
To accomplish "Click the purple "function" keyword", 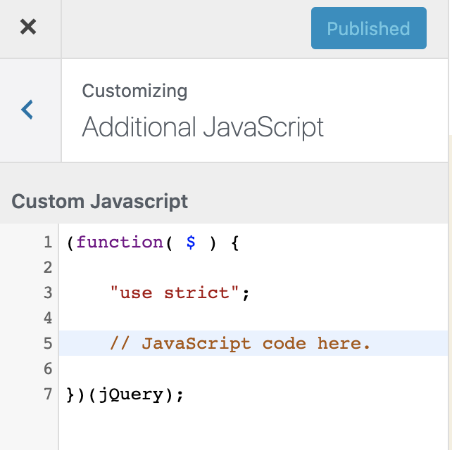I will 120,243.
